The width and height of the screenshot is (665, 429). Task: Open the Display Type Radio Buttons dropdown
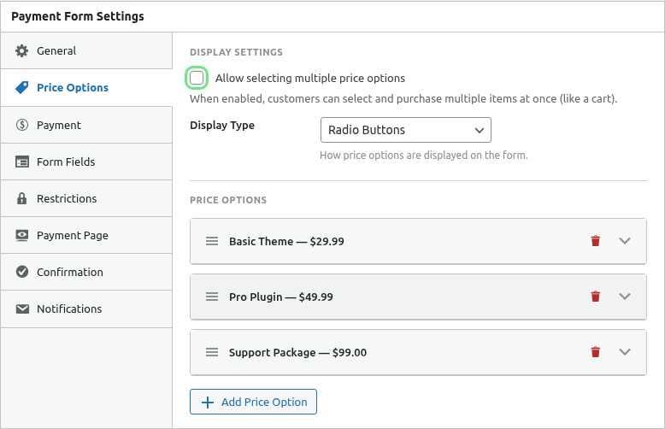pos(406,130)
